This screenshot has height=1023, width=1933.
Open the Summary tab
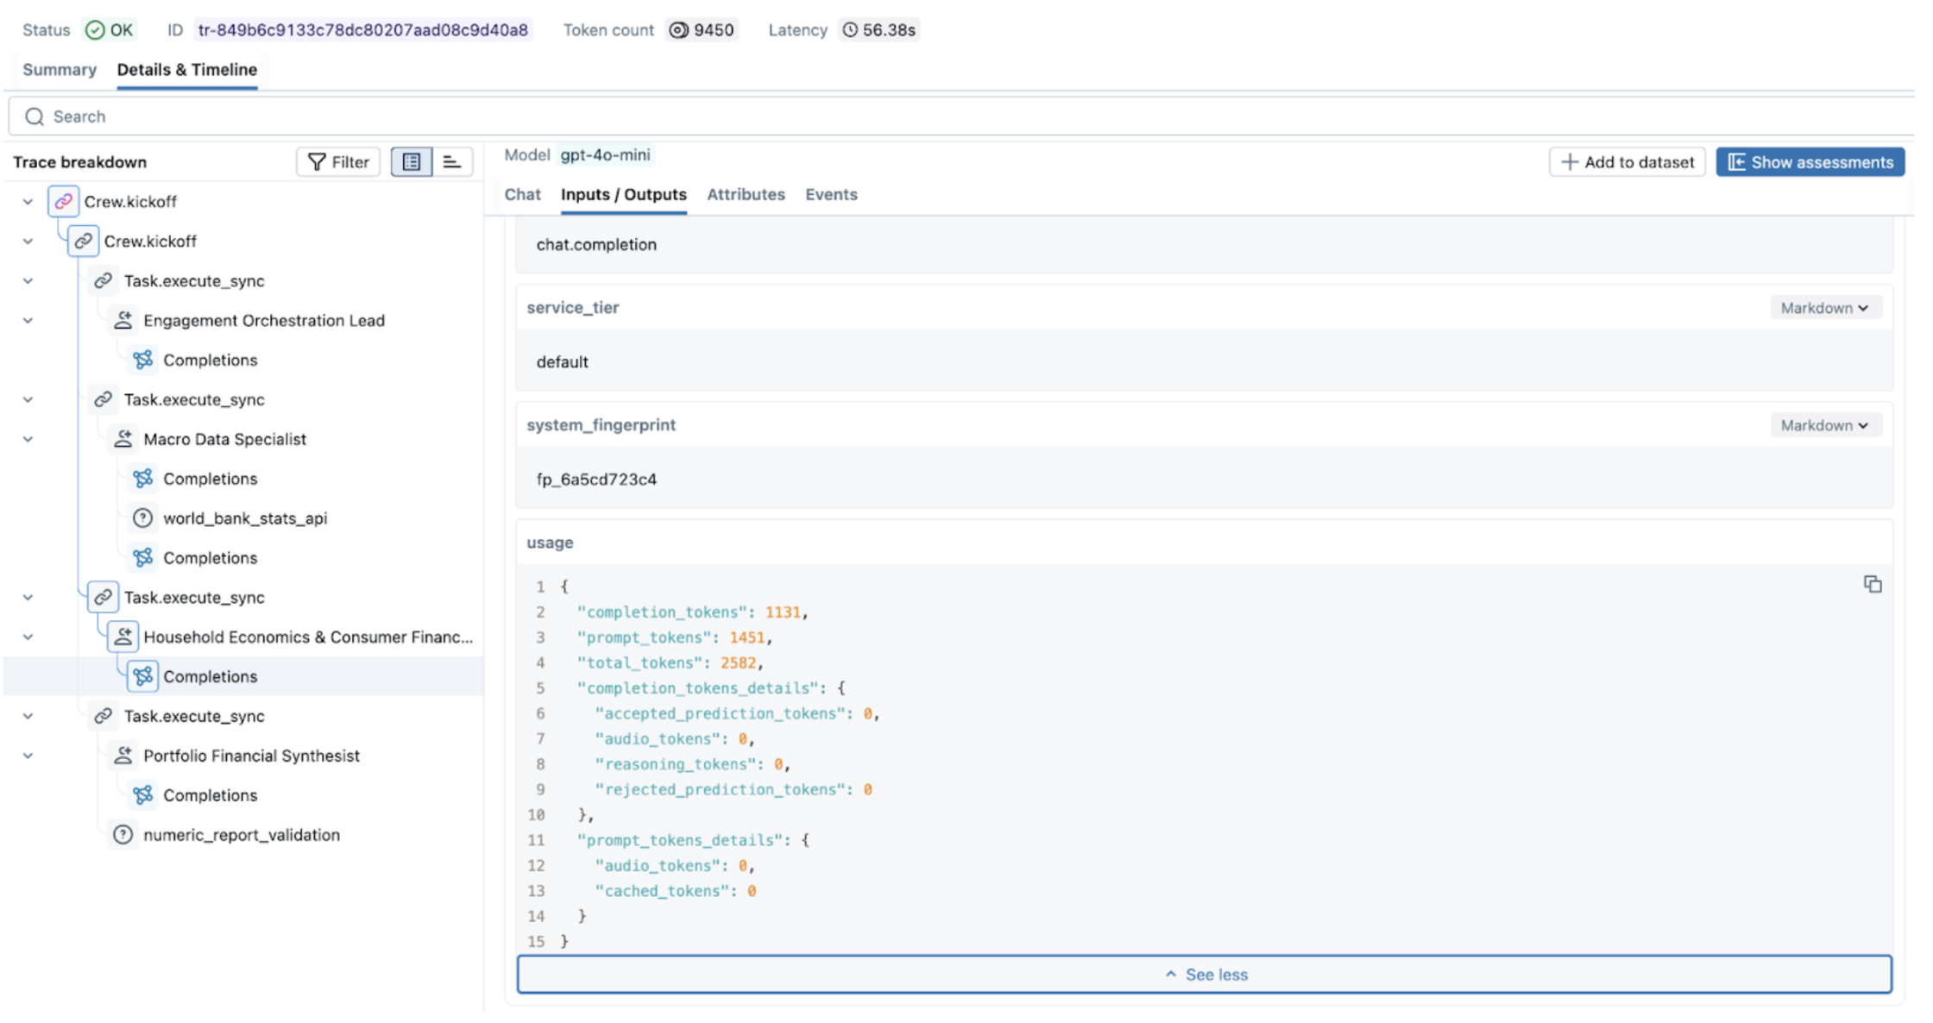pos(60,70)
